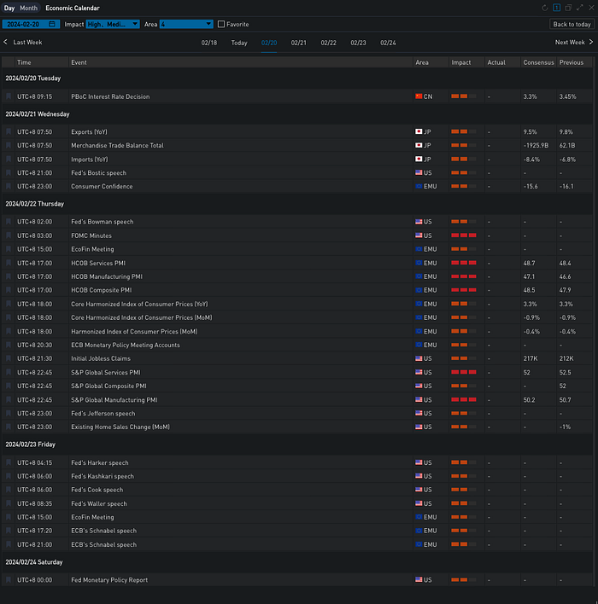Navigate to Last Week
598x604 pixels.
[x=24, y=43]
